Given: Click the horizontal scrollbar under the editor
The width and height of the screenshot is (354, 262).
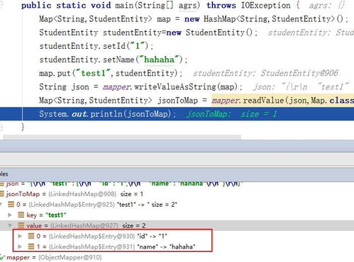Looking at the screenshot, I should [122, 137].
